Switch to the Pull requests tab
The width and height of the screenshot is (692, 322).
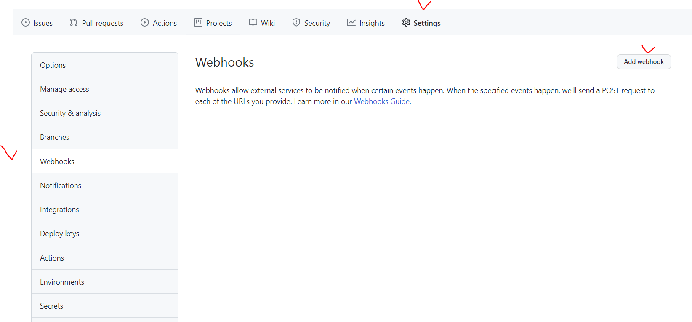point(97,23)
